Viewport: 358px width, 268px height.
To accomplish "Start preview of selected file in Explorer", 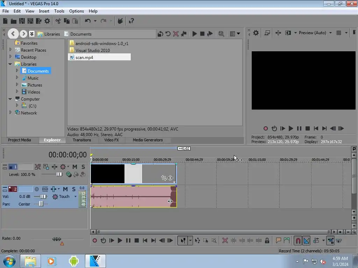I will click(x=194, y=34).
